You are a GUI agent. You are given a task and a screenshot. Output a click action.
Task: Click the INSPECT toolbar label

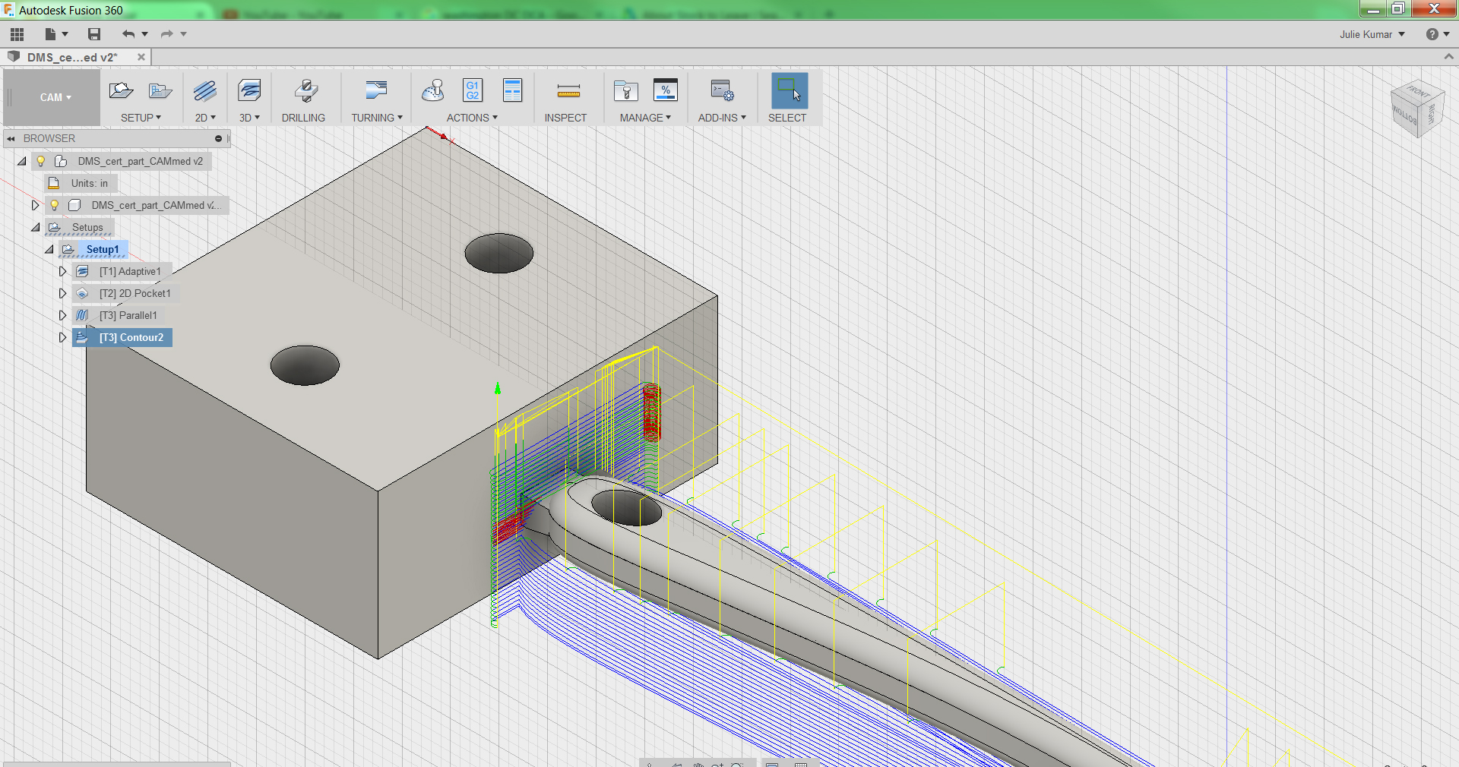pos(565,118)
